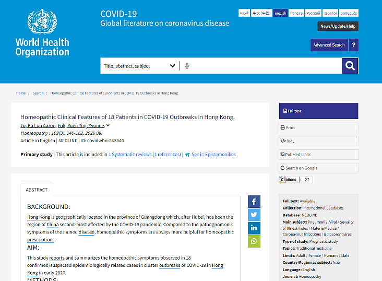The width and height of the screenshot is (382, 281).
Task: Click the Home breadcrumb link
Action: pos(21,93)
